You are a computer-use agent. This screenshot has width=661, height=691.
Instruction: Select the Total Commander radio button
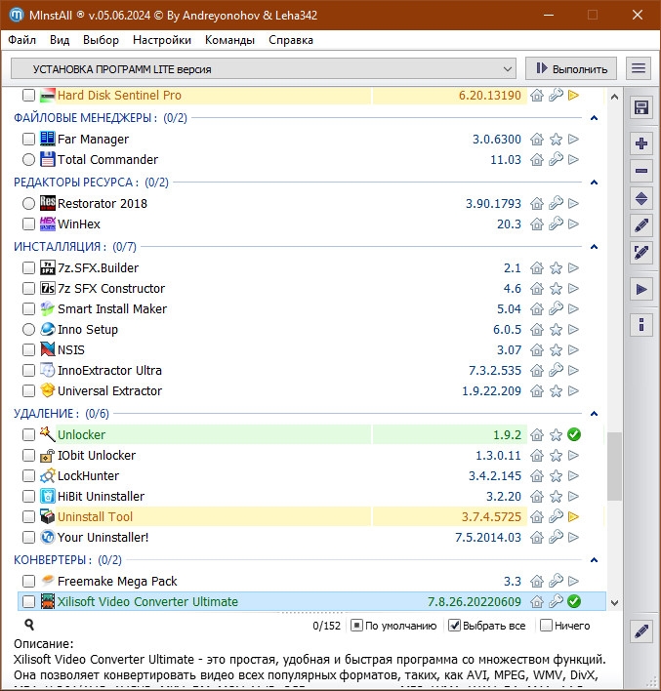point(28,159)
